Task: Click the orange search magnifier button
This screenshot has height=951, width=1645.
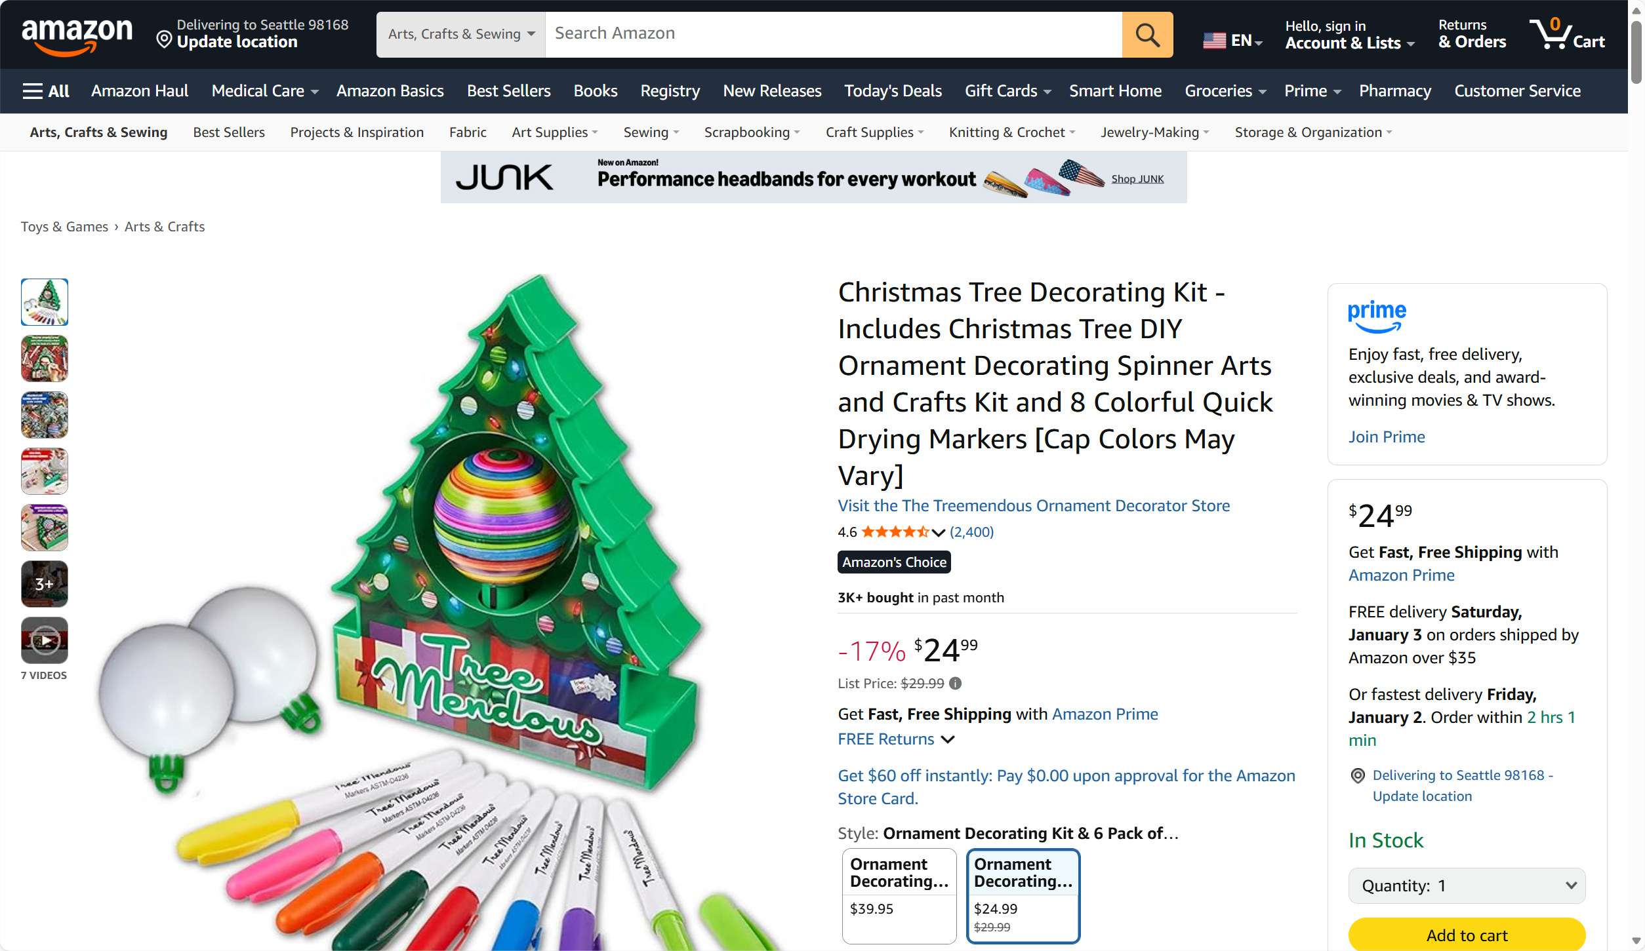Action: tap(1147, 34)
